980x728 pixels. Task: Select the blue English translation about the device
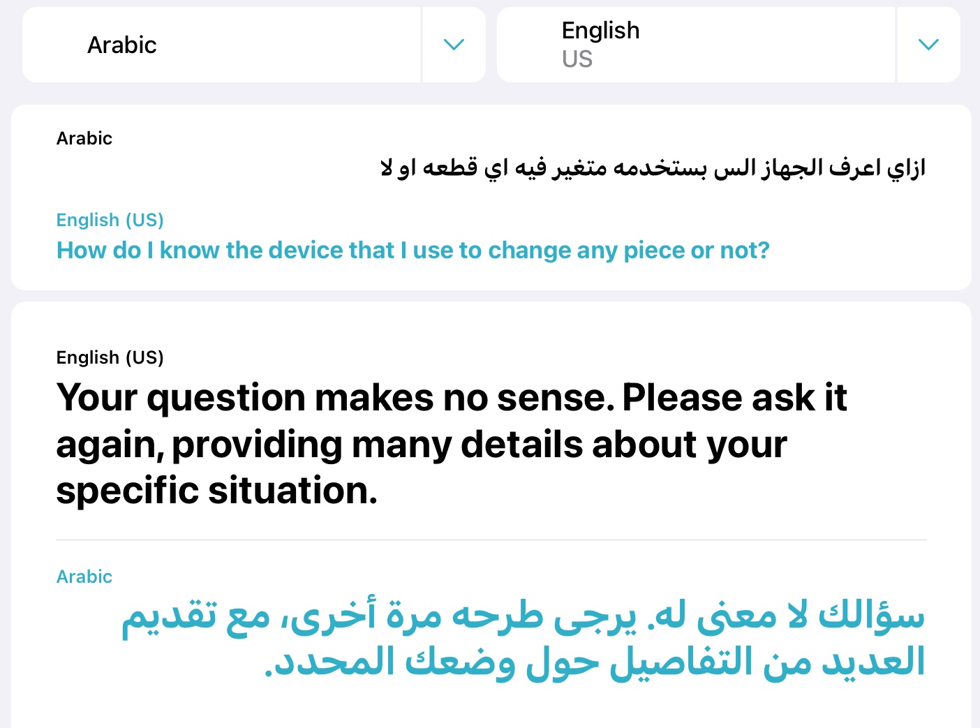[412, 250]
